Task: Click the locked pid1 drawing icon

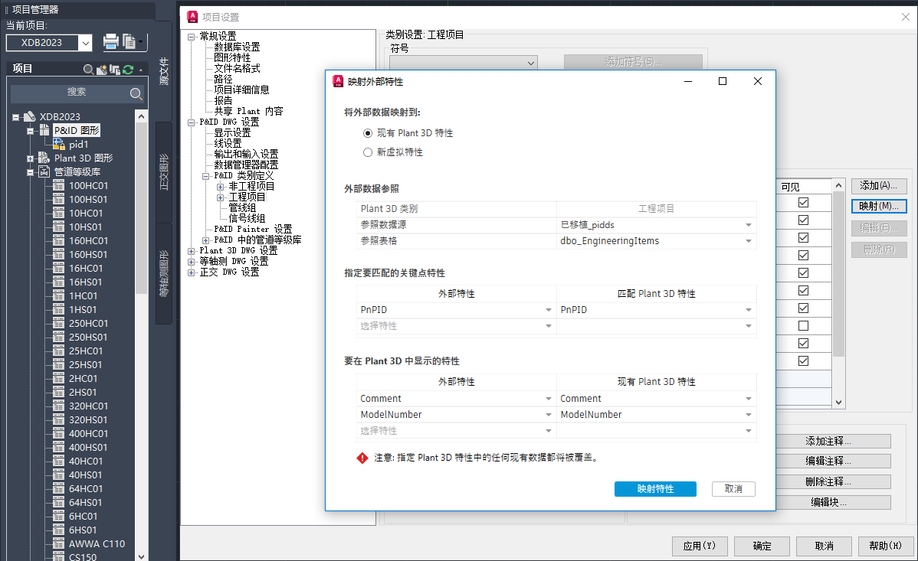Action: point(59,144)
